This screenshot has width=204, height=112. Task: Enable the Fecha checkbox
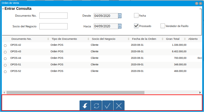click(x=136, y=15)
